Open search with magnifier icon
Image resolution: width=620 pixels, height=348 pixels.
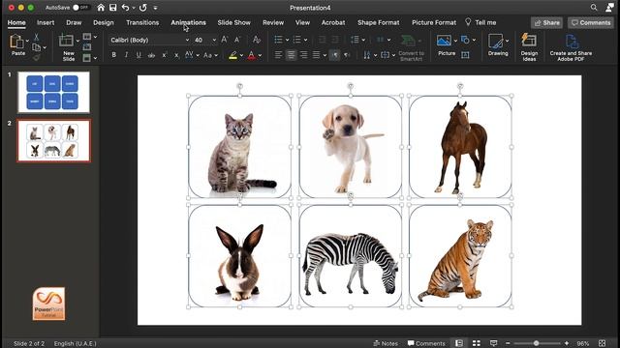[x=594, y=8]
